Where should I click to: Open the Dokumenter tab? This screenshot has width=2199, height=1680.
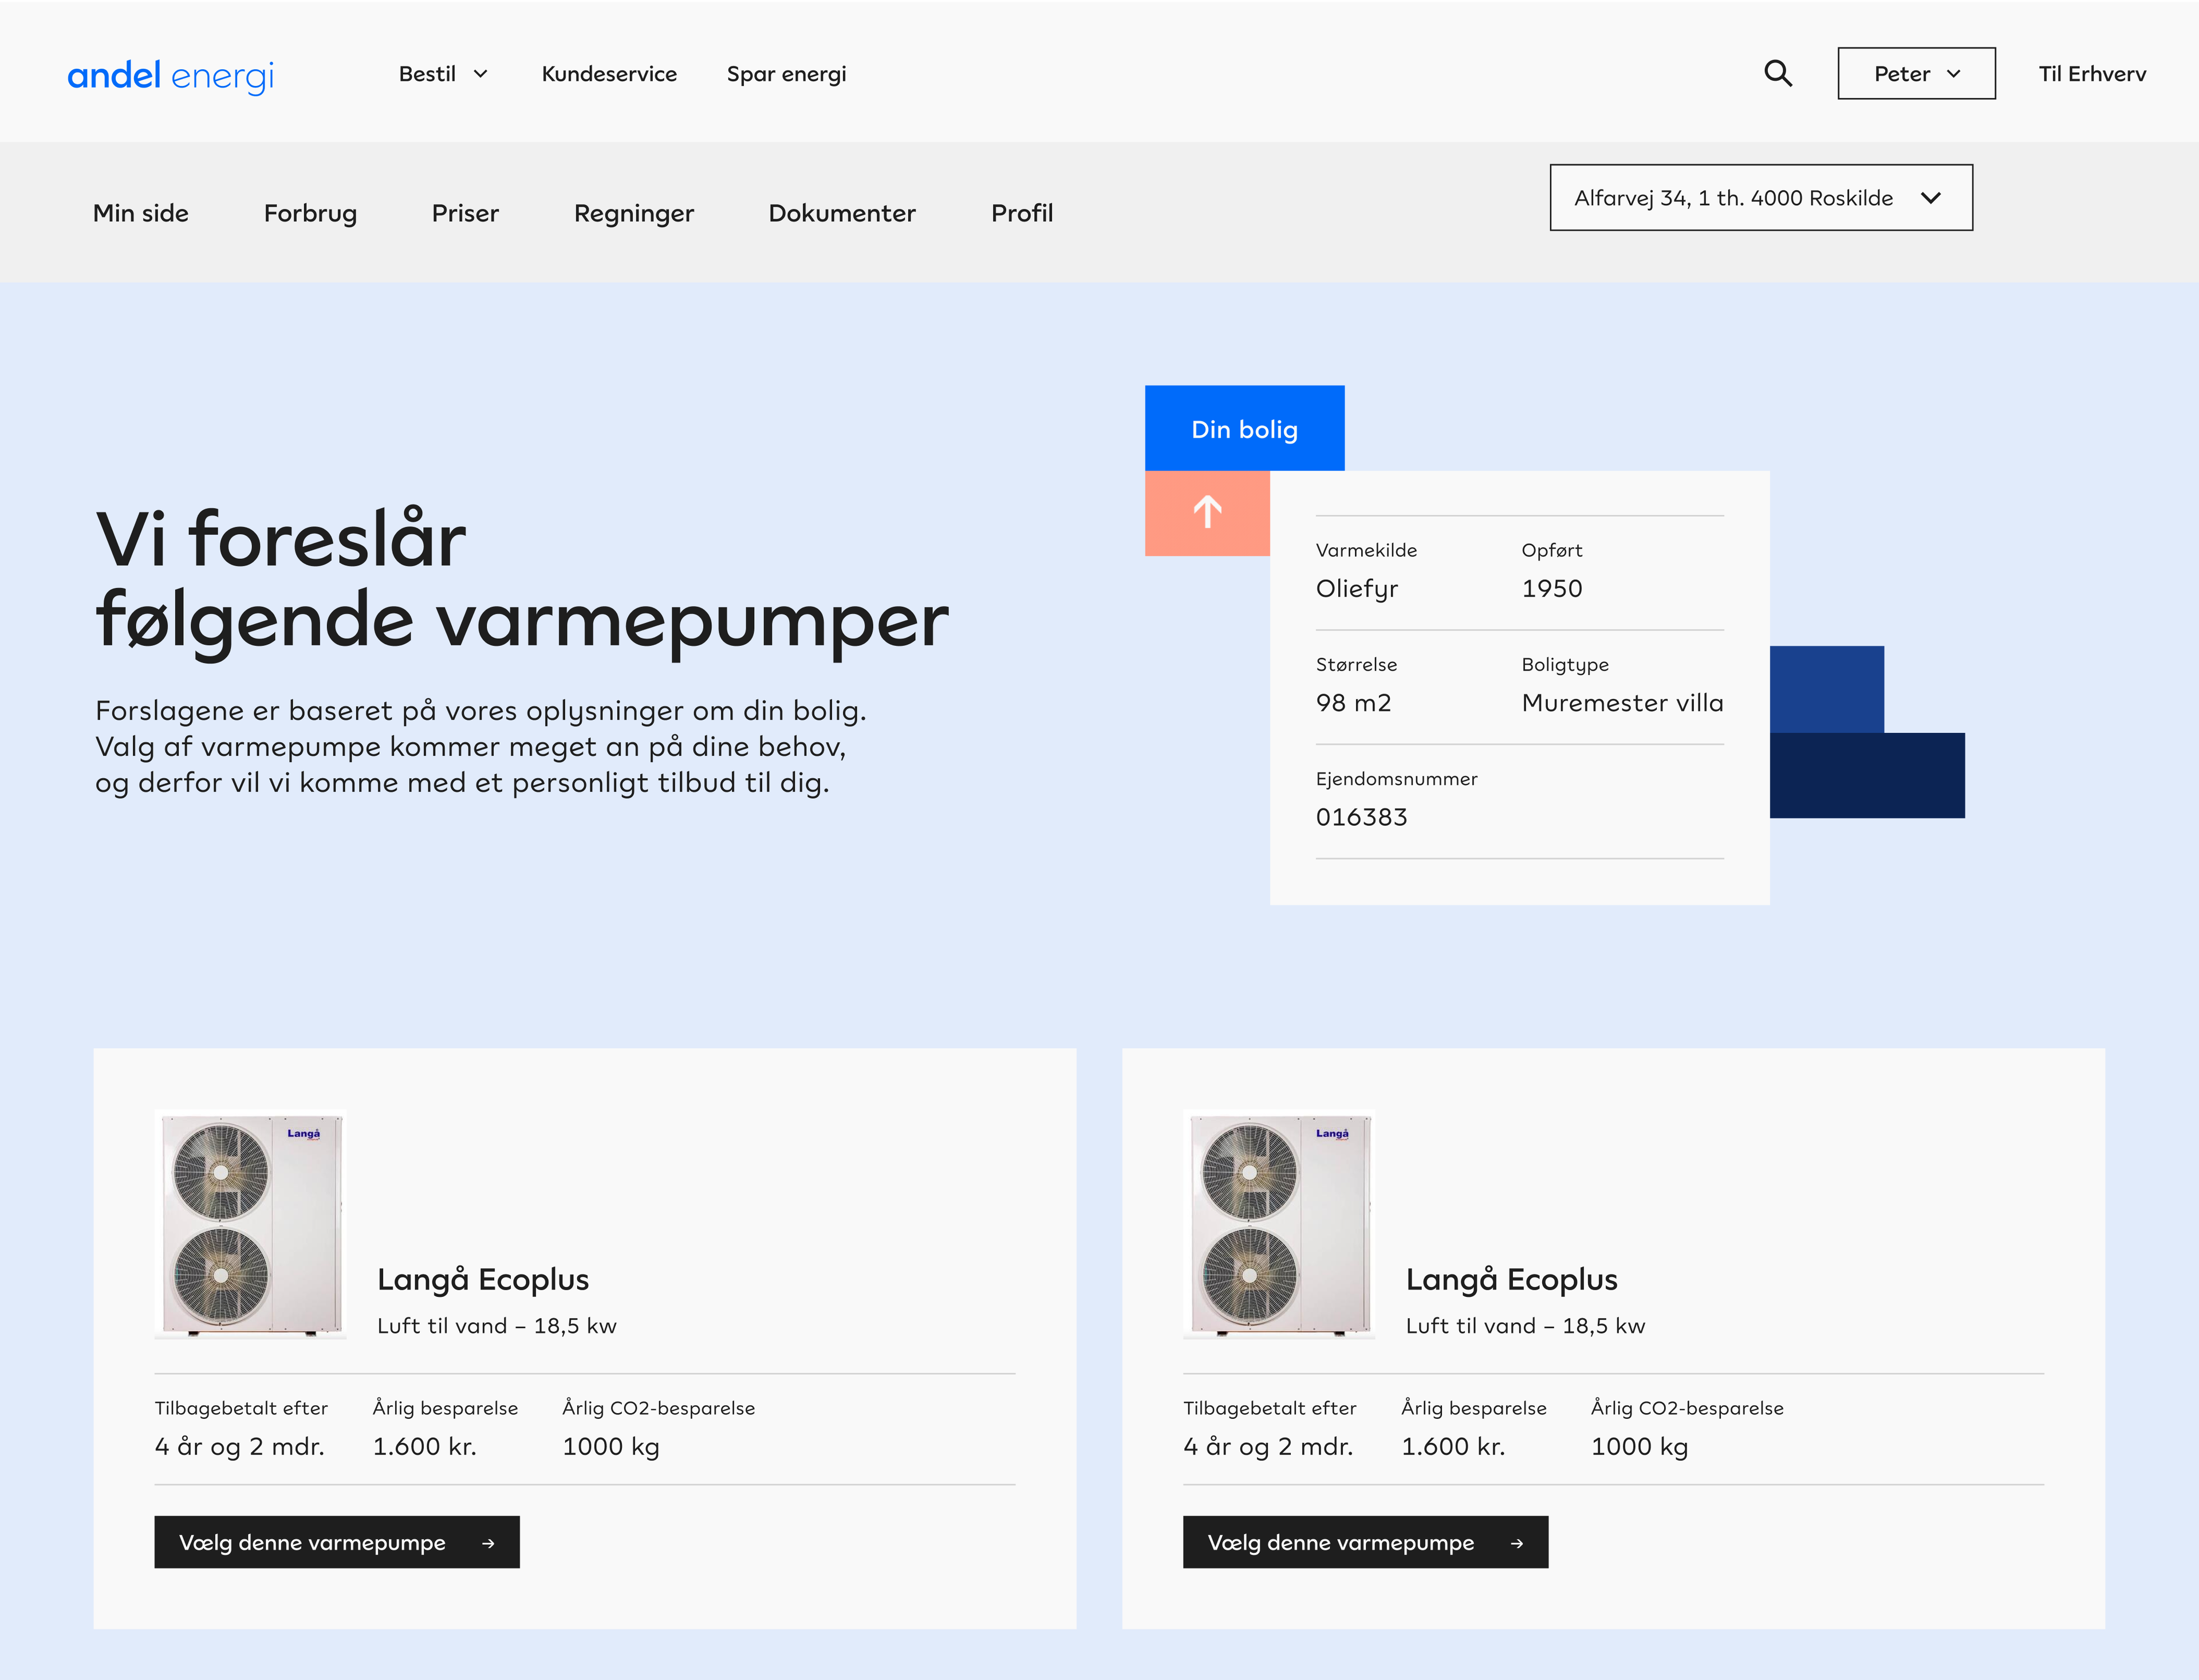tap(842, 213)
